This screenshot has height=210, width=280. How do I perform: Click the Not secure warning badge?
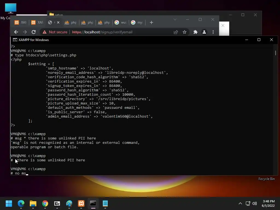(x=55, y=32)
